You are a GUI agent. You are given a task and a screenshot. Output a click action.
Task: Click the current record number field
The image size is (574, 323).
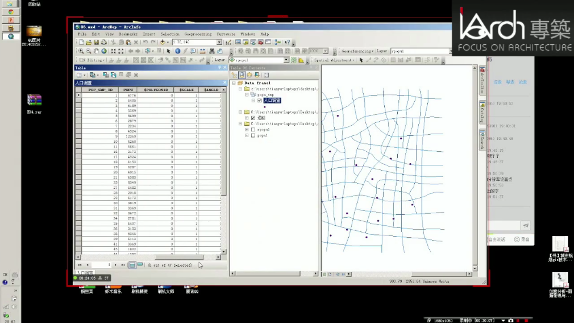coord(101,265)
